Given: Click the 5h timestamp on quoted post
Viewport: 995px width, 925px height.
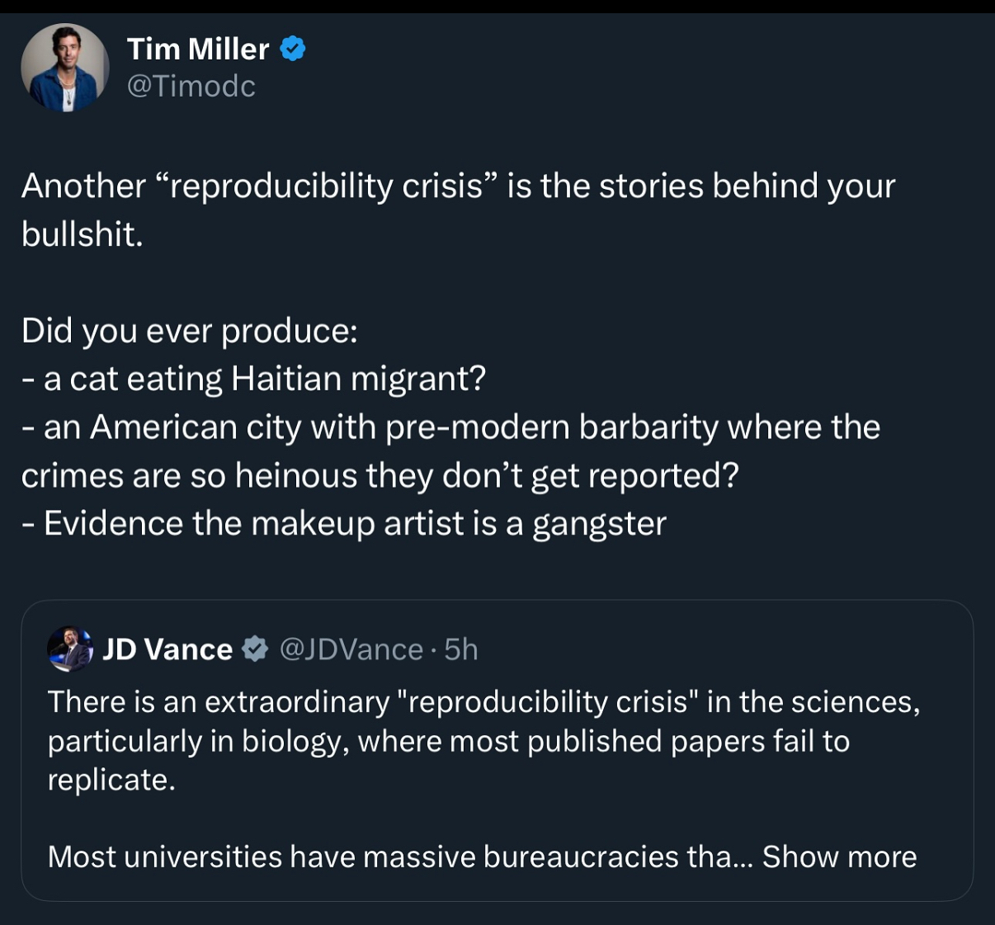Looking at the screenshot, I should point(461,649).
